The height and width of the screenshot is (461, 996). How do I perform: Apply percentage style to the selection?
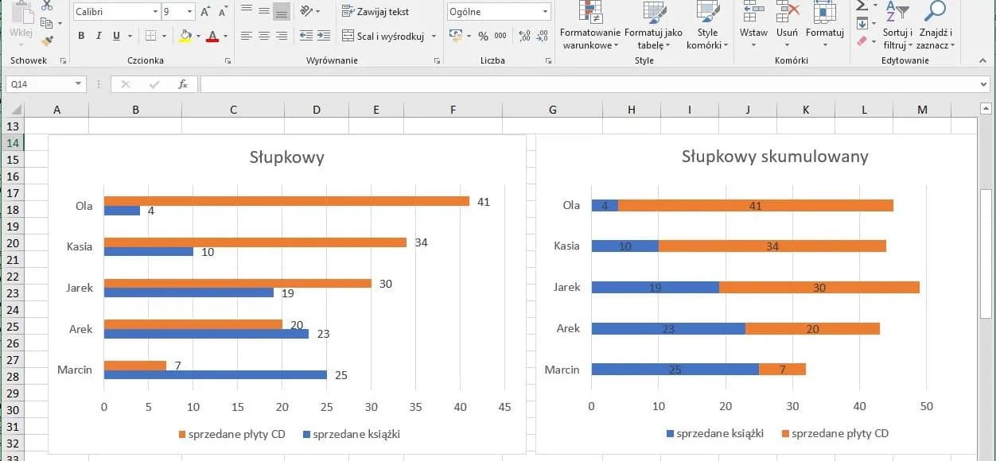pyautogui.click(x=484, y=37)
